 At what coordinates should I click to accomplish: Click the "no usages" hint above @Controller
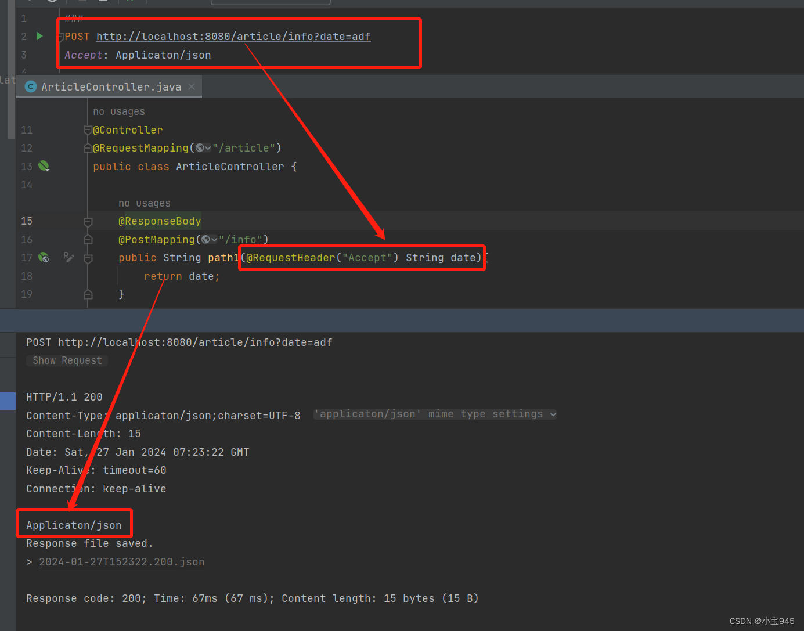coord(119,111)
